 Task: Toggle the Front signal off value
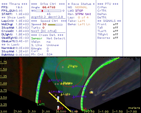coord(115,24)
